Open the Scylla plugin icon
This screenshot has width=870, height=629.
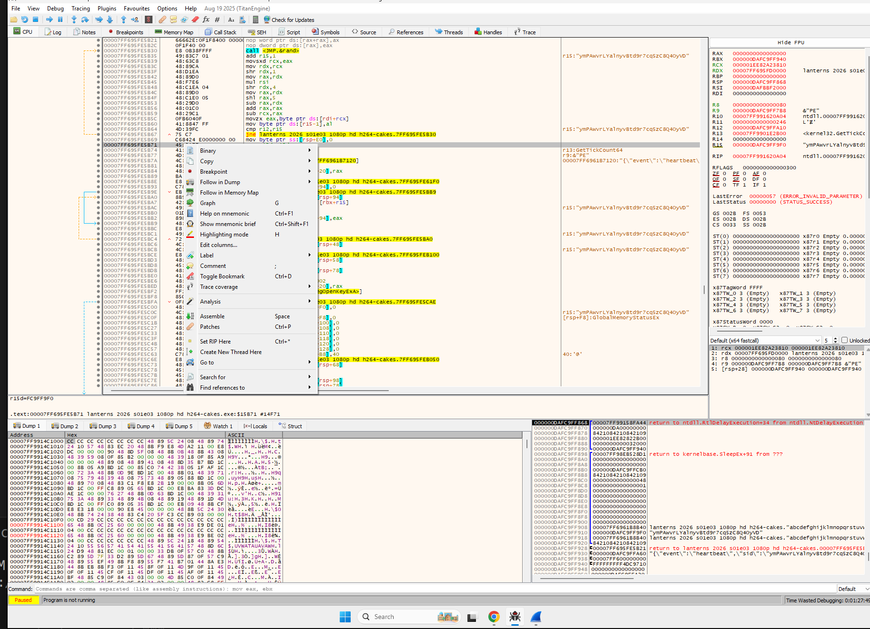tap(149, 20)
